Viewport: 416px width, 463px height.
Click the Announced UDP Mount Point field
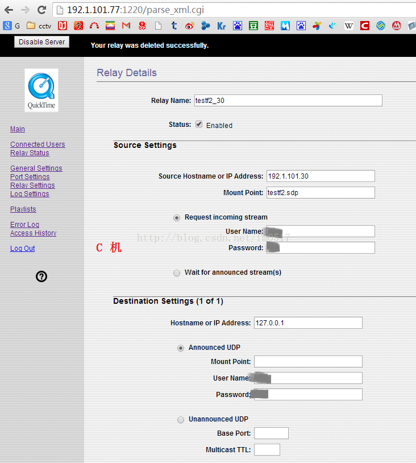point(309,361)
